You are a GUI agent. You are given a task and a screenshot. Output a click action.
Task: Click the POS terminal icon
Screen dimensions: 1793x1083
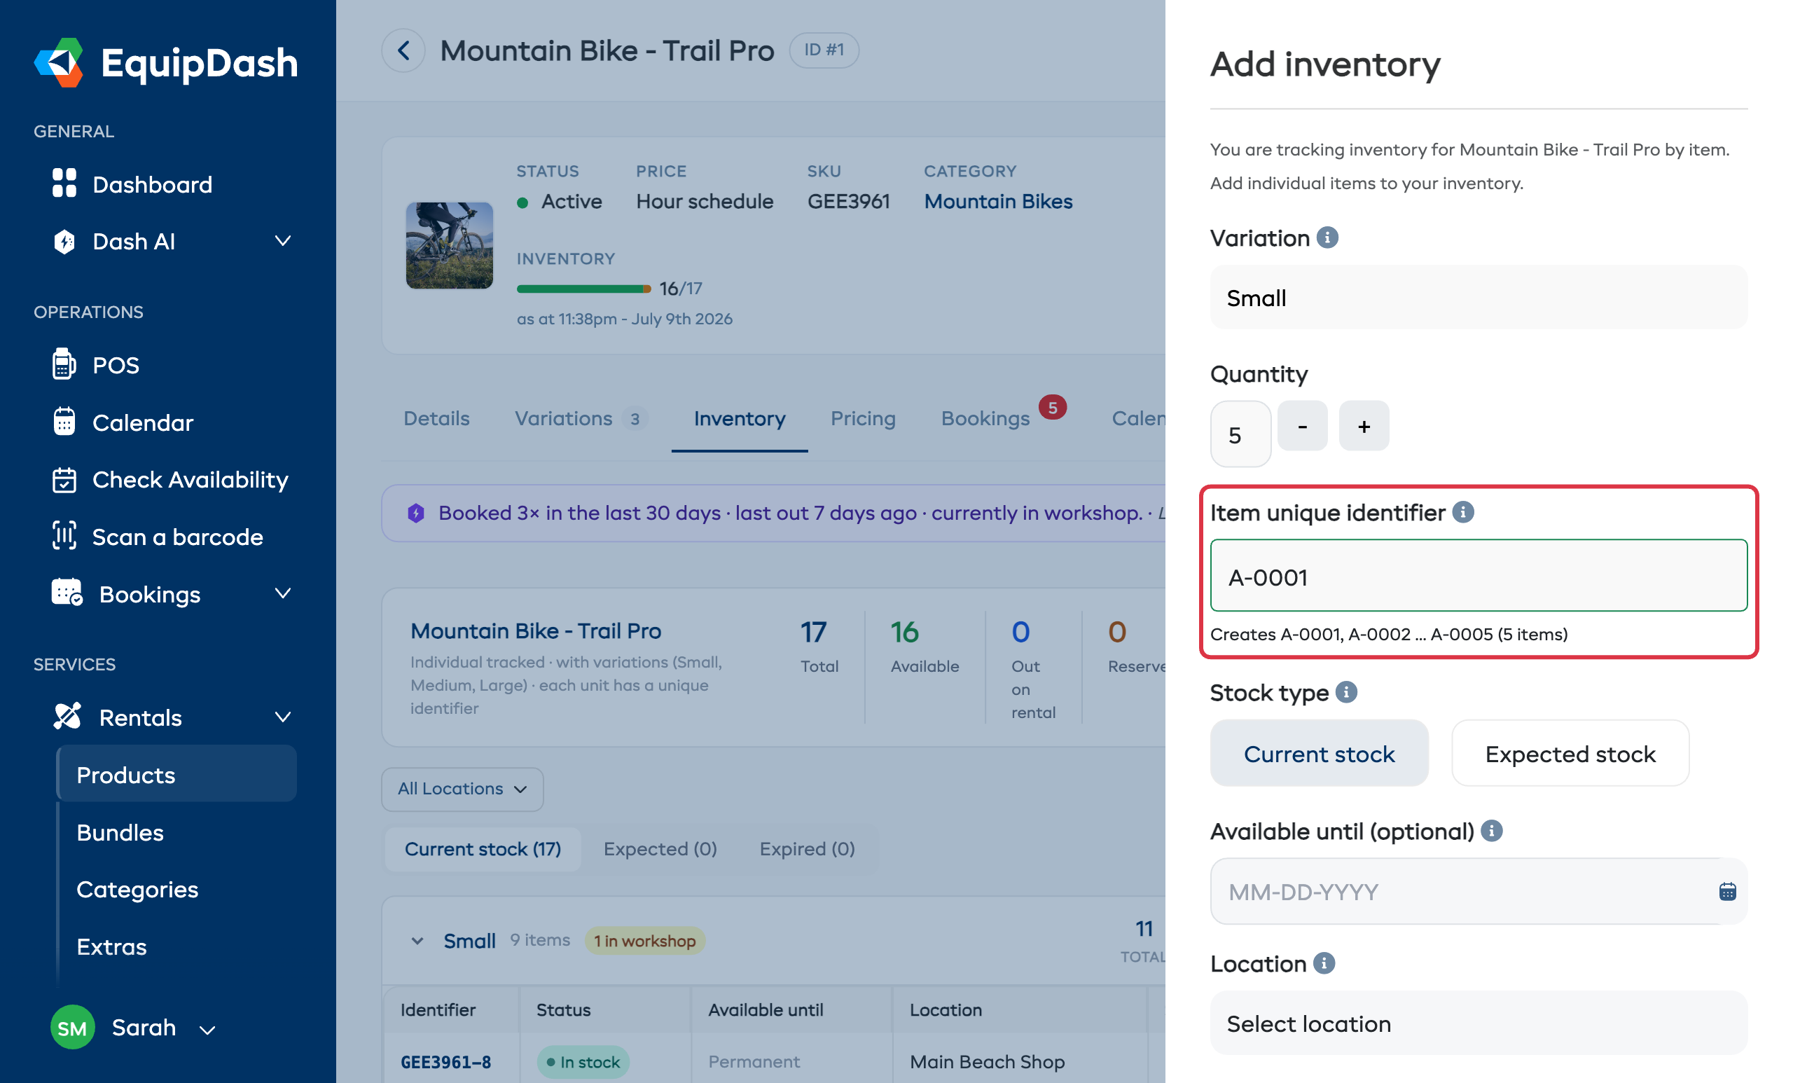(x=64, y=364)
